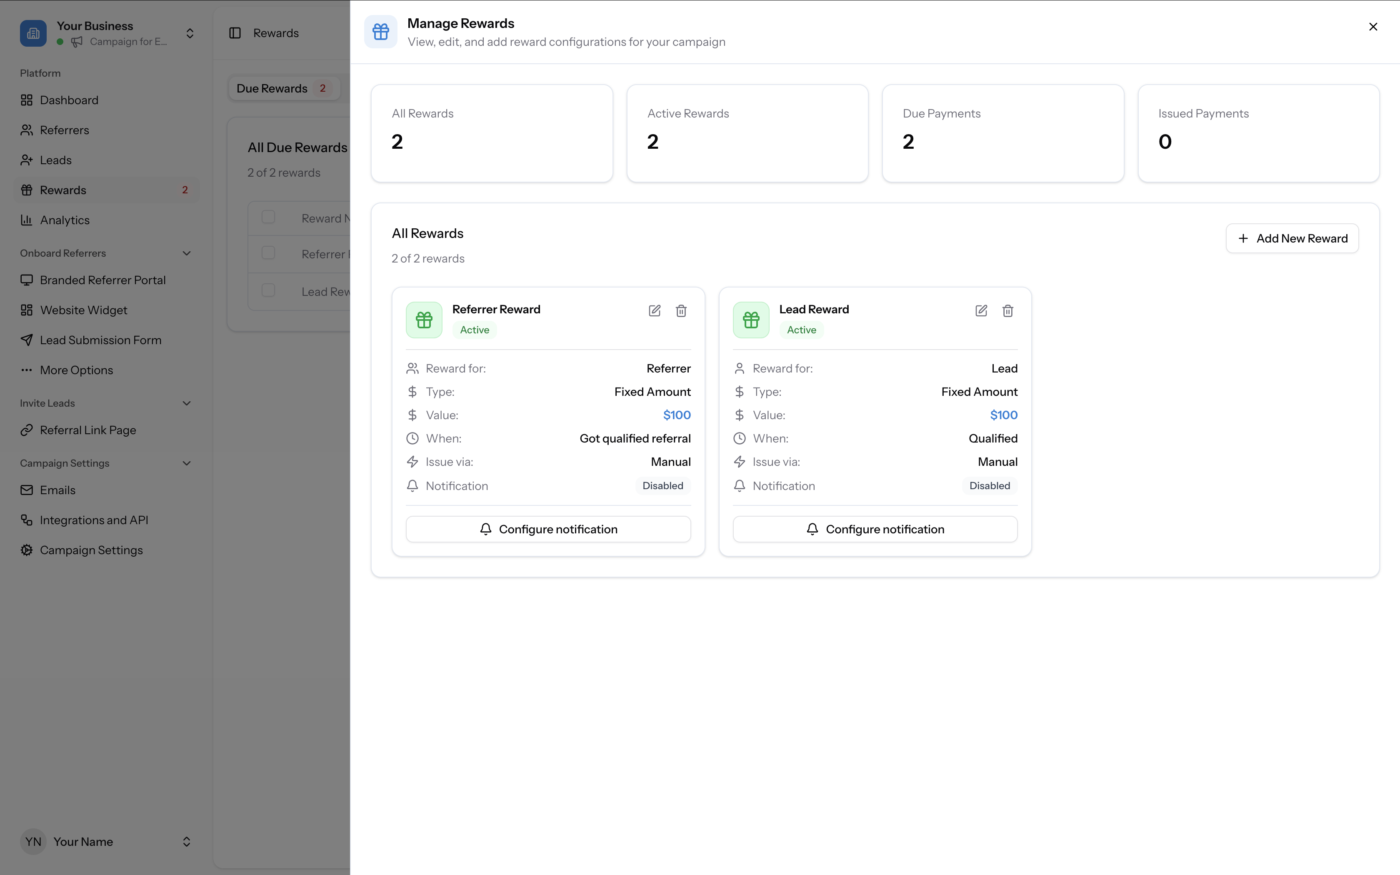The height and width of the screenshot is (875, 1400).
Task: Click the edit pencil on the Lead Reward card
Action: 981,311
